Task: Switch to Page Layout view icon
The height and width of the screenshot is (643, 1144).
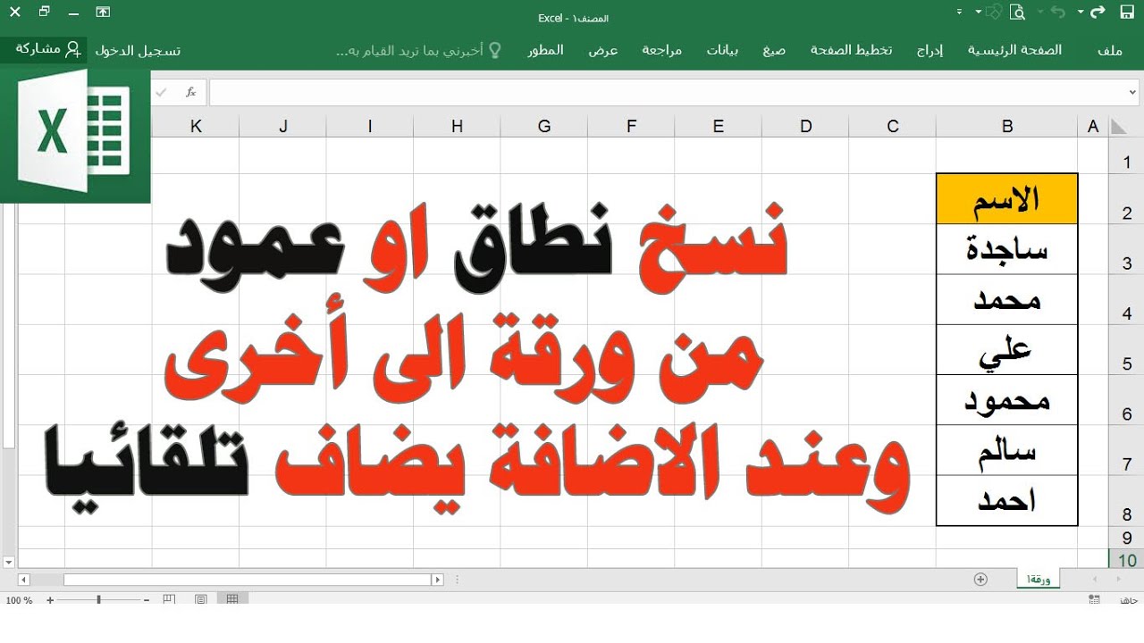Action: click(x=201, y=600)
